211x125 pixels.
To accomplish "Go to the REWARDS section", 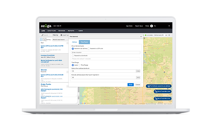I will (62, 31).
